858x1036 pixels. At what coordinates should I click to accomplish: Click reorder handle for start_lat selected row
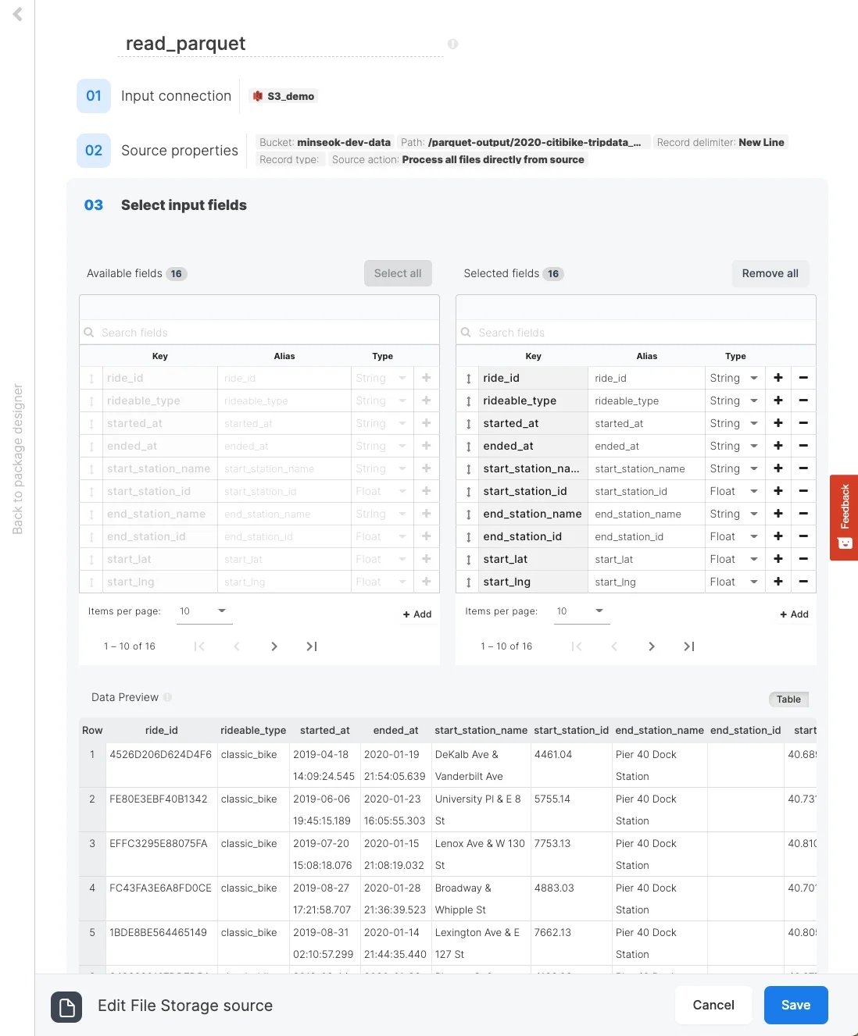click(468, 559)
